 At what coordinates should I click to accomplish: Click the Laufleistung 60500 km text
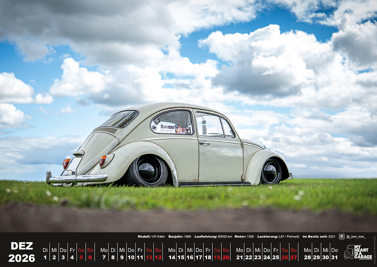(x=213, y=236)
